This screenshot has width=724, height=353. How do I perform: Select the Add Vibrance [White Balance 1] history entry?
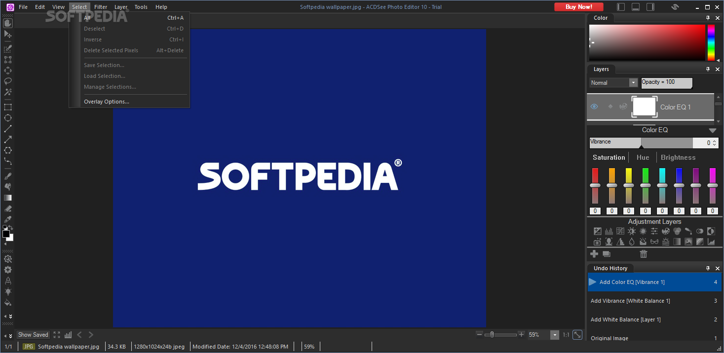pos(654,301)
